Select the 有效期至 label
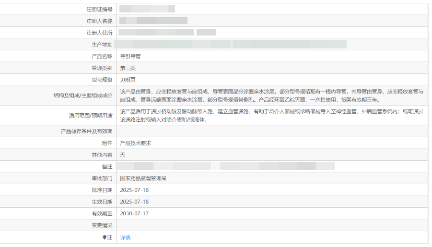 click(x=102, y=213)
